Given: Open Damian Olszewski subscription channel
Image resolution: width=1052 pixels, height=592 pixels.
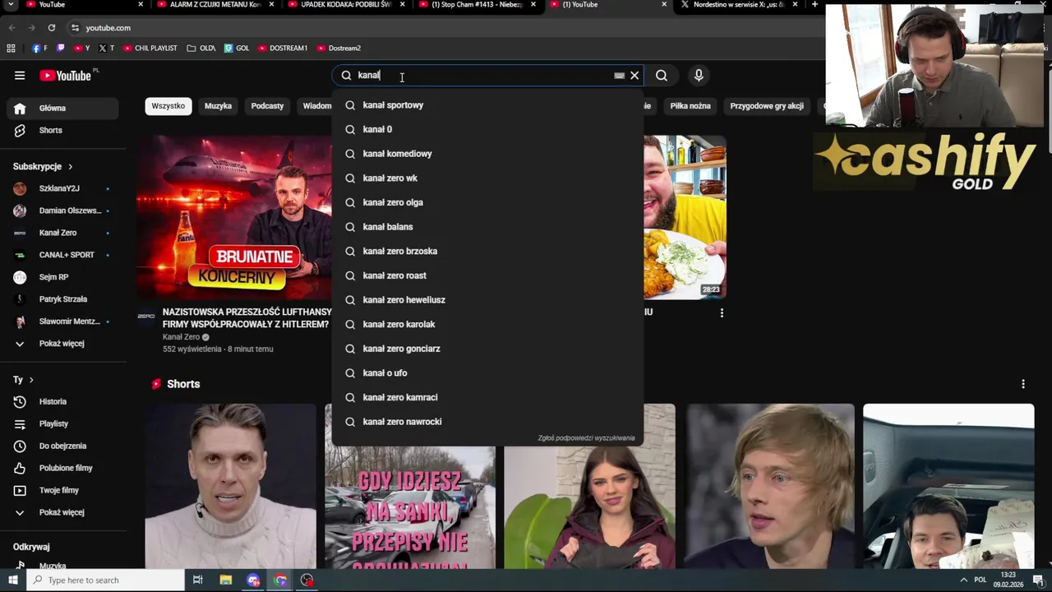Looking at the screenshot, I should pos(62,211).
